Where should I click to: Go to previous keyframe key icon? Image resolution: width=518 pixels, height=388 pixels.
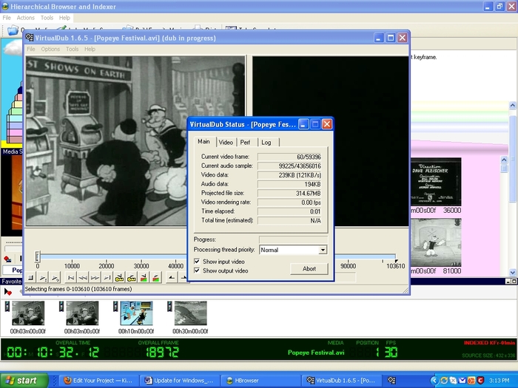click(119, 278)
